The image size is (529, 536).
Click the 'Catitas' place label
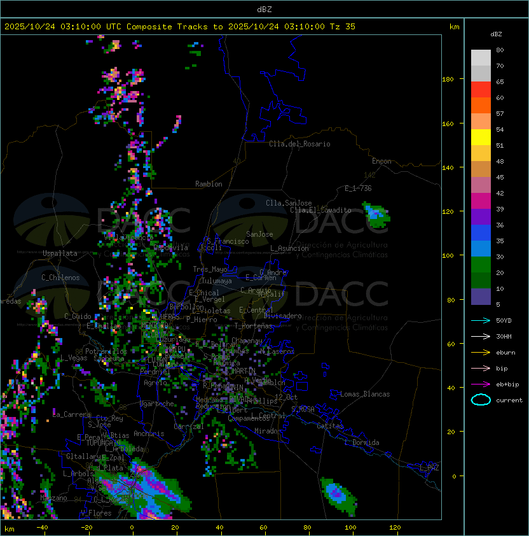point(330,426)
